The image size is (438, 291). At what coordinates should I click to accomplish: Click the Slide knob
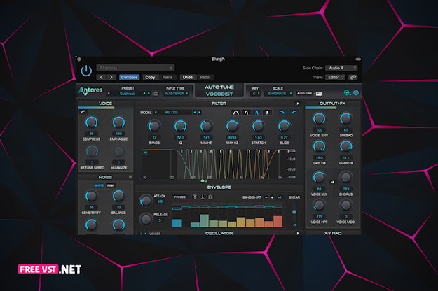[x=284, y=126]
